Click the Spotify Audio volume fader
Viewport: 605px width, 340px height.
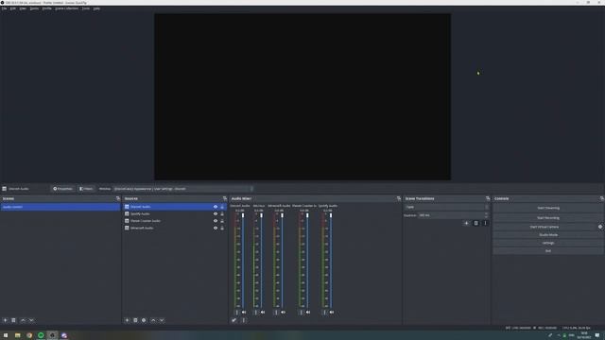click(331, 215)
